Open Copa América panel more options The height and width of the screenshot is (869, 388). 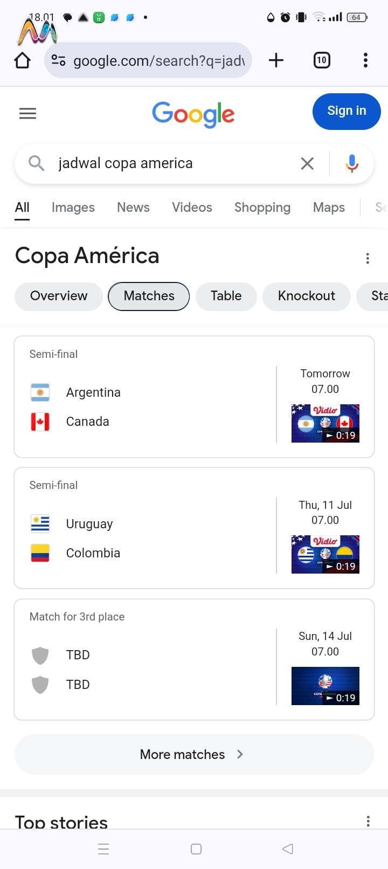pyautogui.click(x=368, y=258)
